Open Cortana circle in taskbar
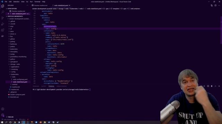The image size is (222, 124). point(10,122)
